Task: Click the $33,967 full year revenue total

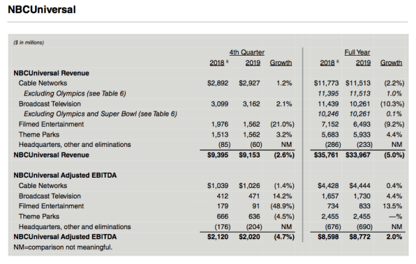Action: 357,155
